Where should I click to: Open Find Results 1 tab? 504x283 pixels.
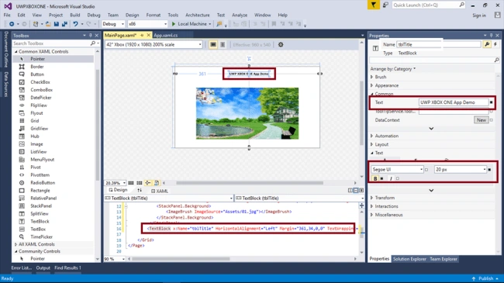pos(67,268)
